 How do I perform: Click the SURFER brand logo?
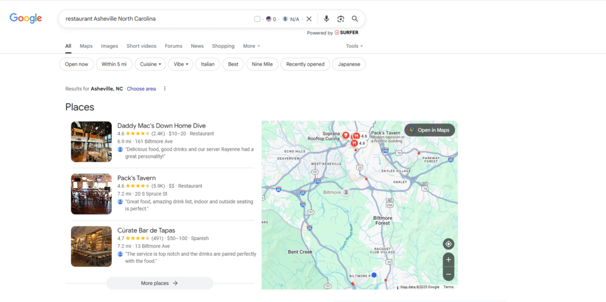click(x=346, y=33)
